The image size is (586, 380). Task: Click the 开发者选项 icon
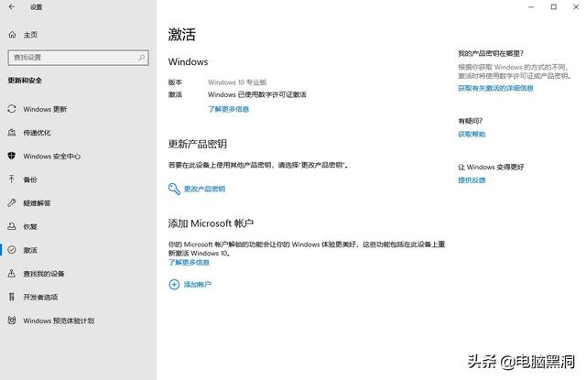[12, 297]
